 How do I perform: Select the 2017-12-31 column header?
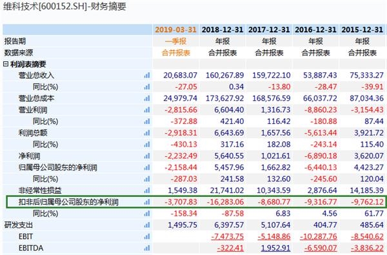pyautogui.click(x=269, y=30)
